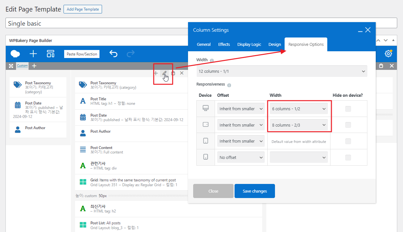Open the templates icon in WPBakery toolbar
The height and width of the screenshot is (232, 403).
click(51, 54)
